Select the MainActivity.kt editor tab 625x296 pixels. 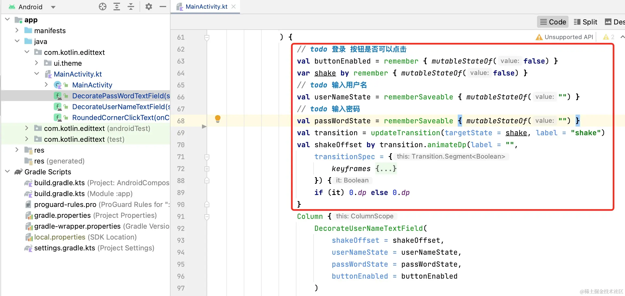click(x=206, y=7)
